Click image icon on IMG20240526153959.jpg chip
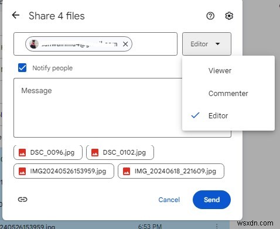 pyautogui.click(x=22, y=171)
